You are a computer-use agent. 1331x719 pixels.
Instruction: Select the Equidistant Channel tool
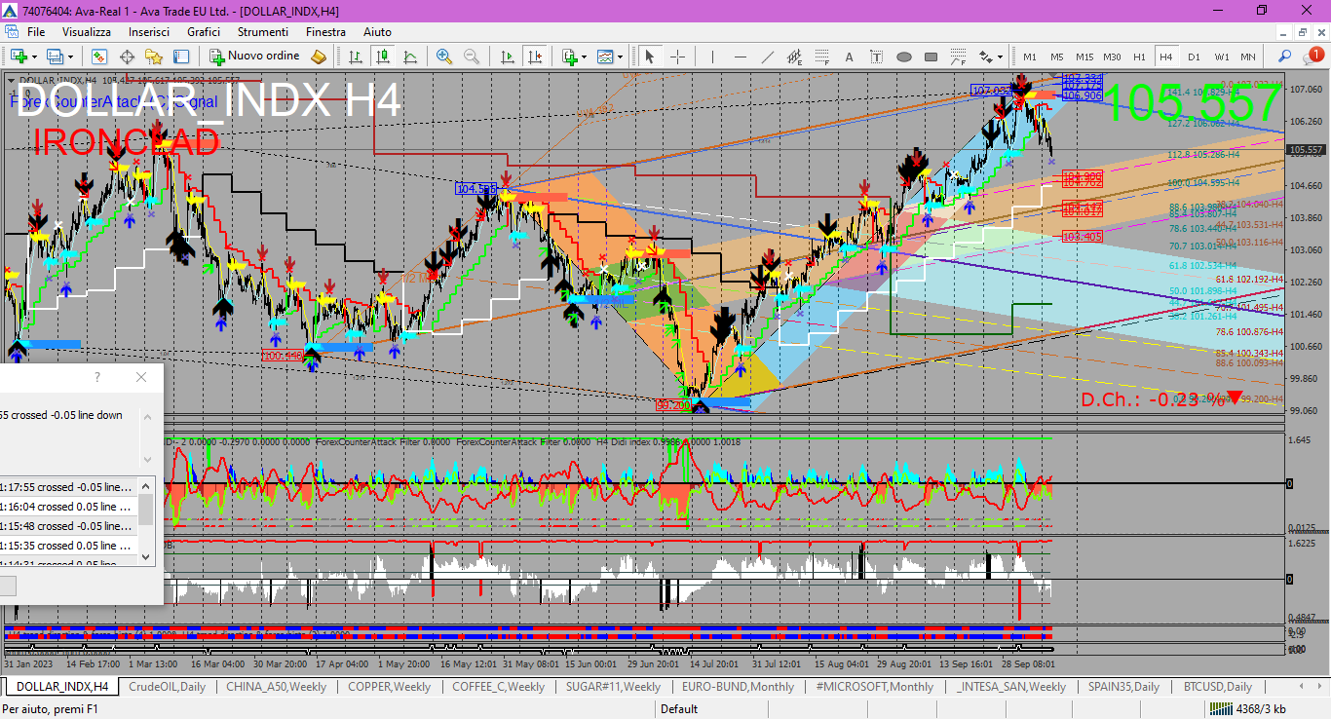[x=795, y=57]
